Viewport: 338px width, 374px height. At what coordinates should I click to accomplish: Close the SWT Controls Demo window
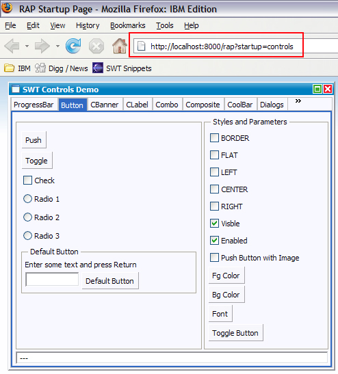328,89
